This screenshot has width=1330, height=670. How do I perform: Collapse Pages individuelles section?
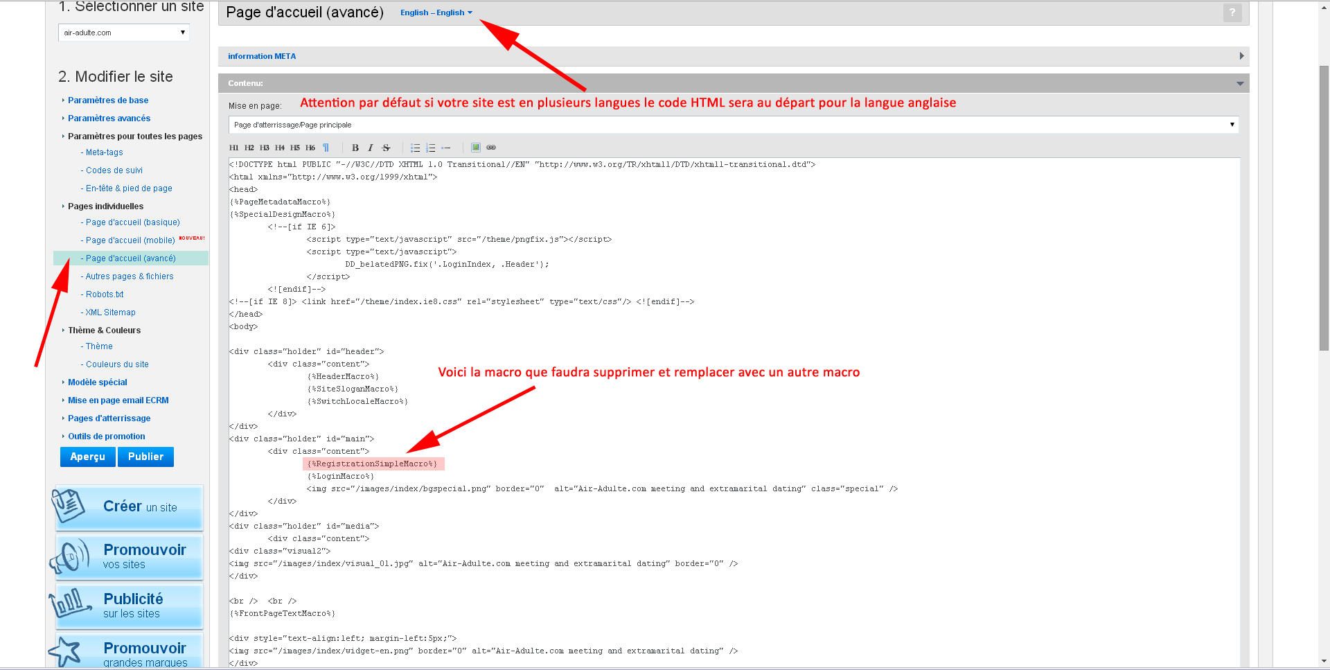[105, 206]
